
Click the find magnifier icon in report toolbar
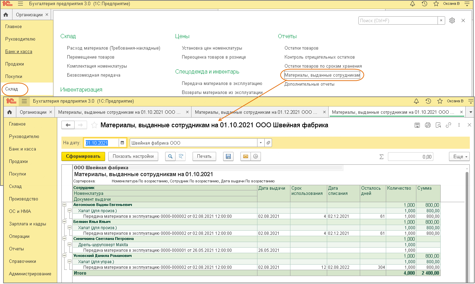pos(170,156)
